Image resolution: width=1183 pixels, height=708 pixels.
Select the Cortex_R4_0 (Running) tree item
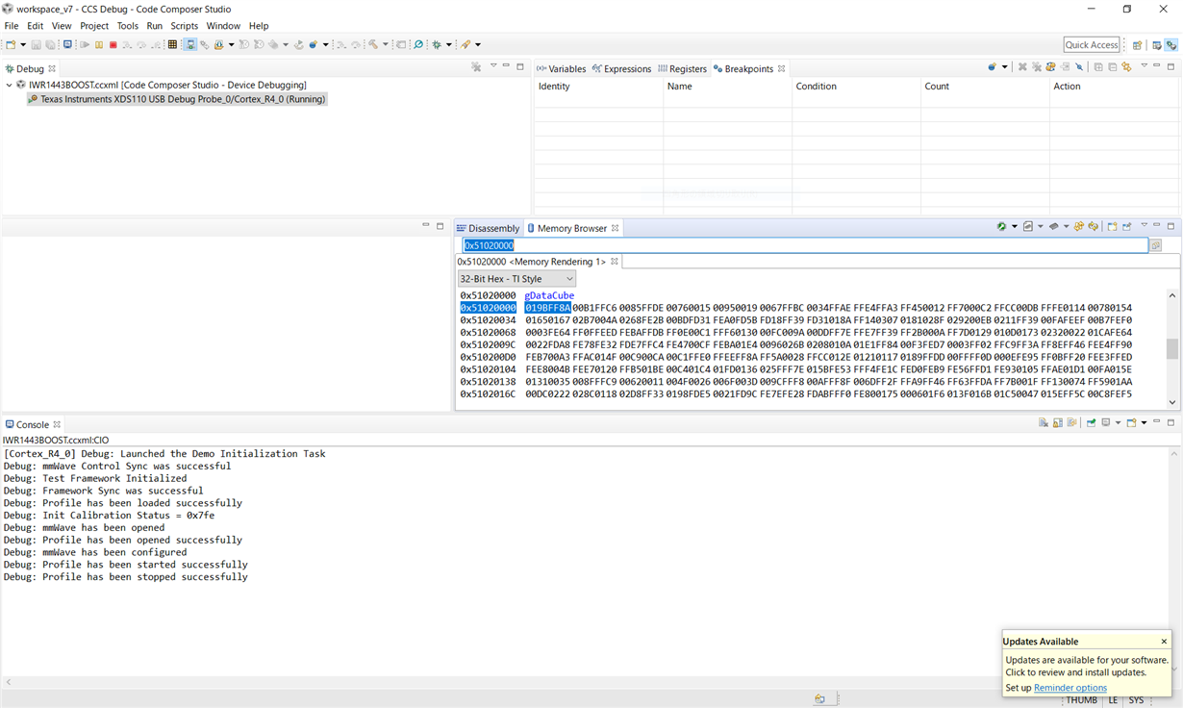point(177,99)
